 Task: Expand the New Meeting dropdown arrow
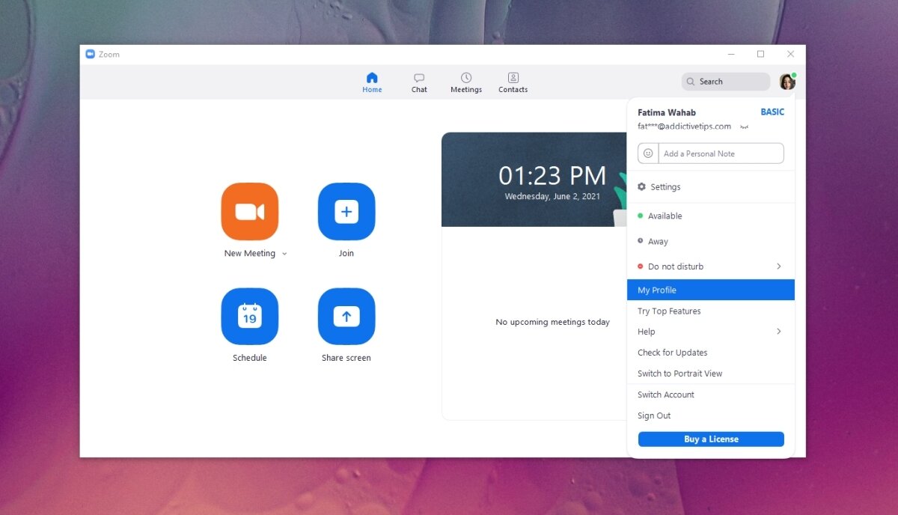(284, 253)
